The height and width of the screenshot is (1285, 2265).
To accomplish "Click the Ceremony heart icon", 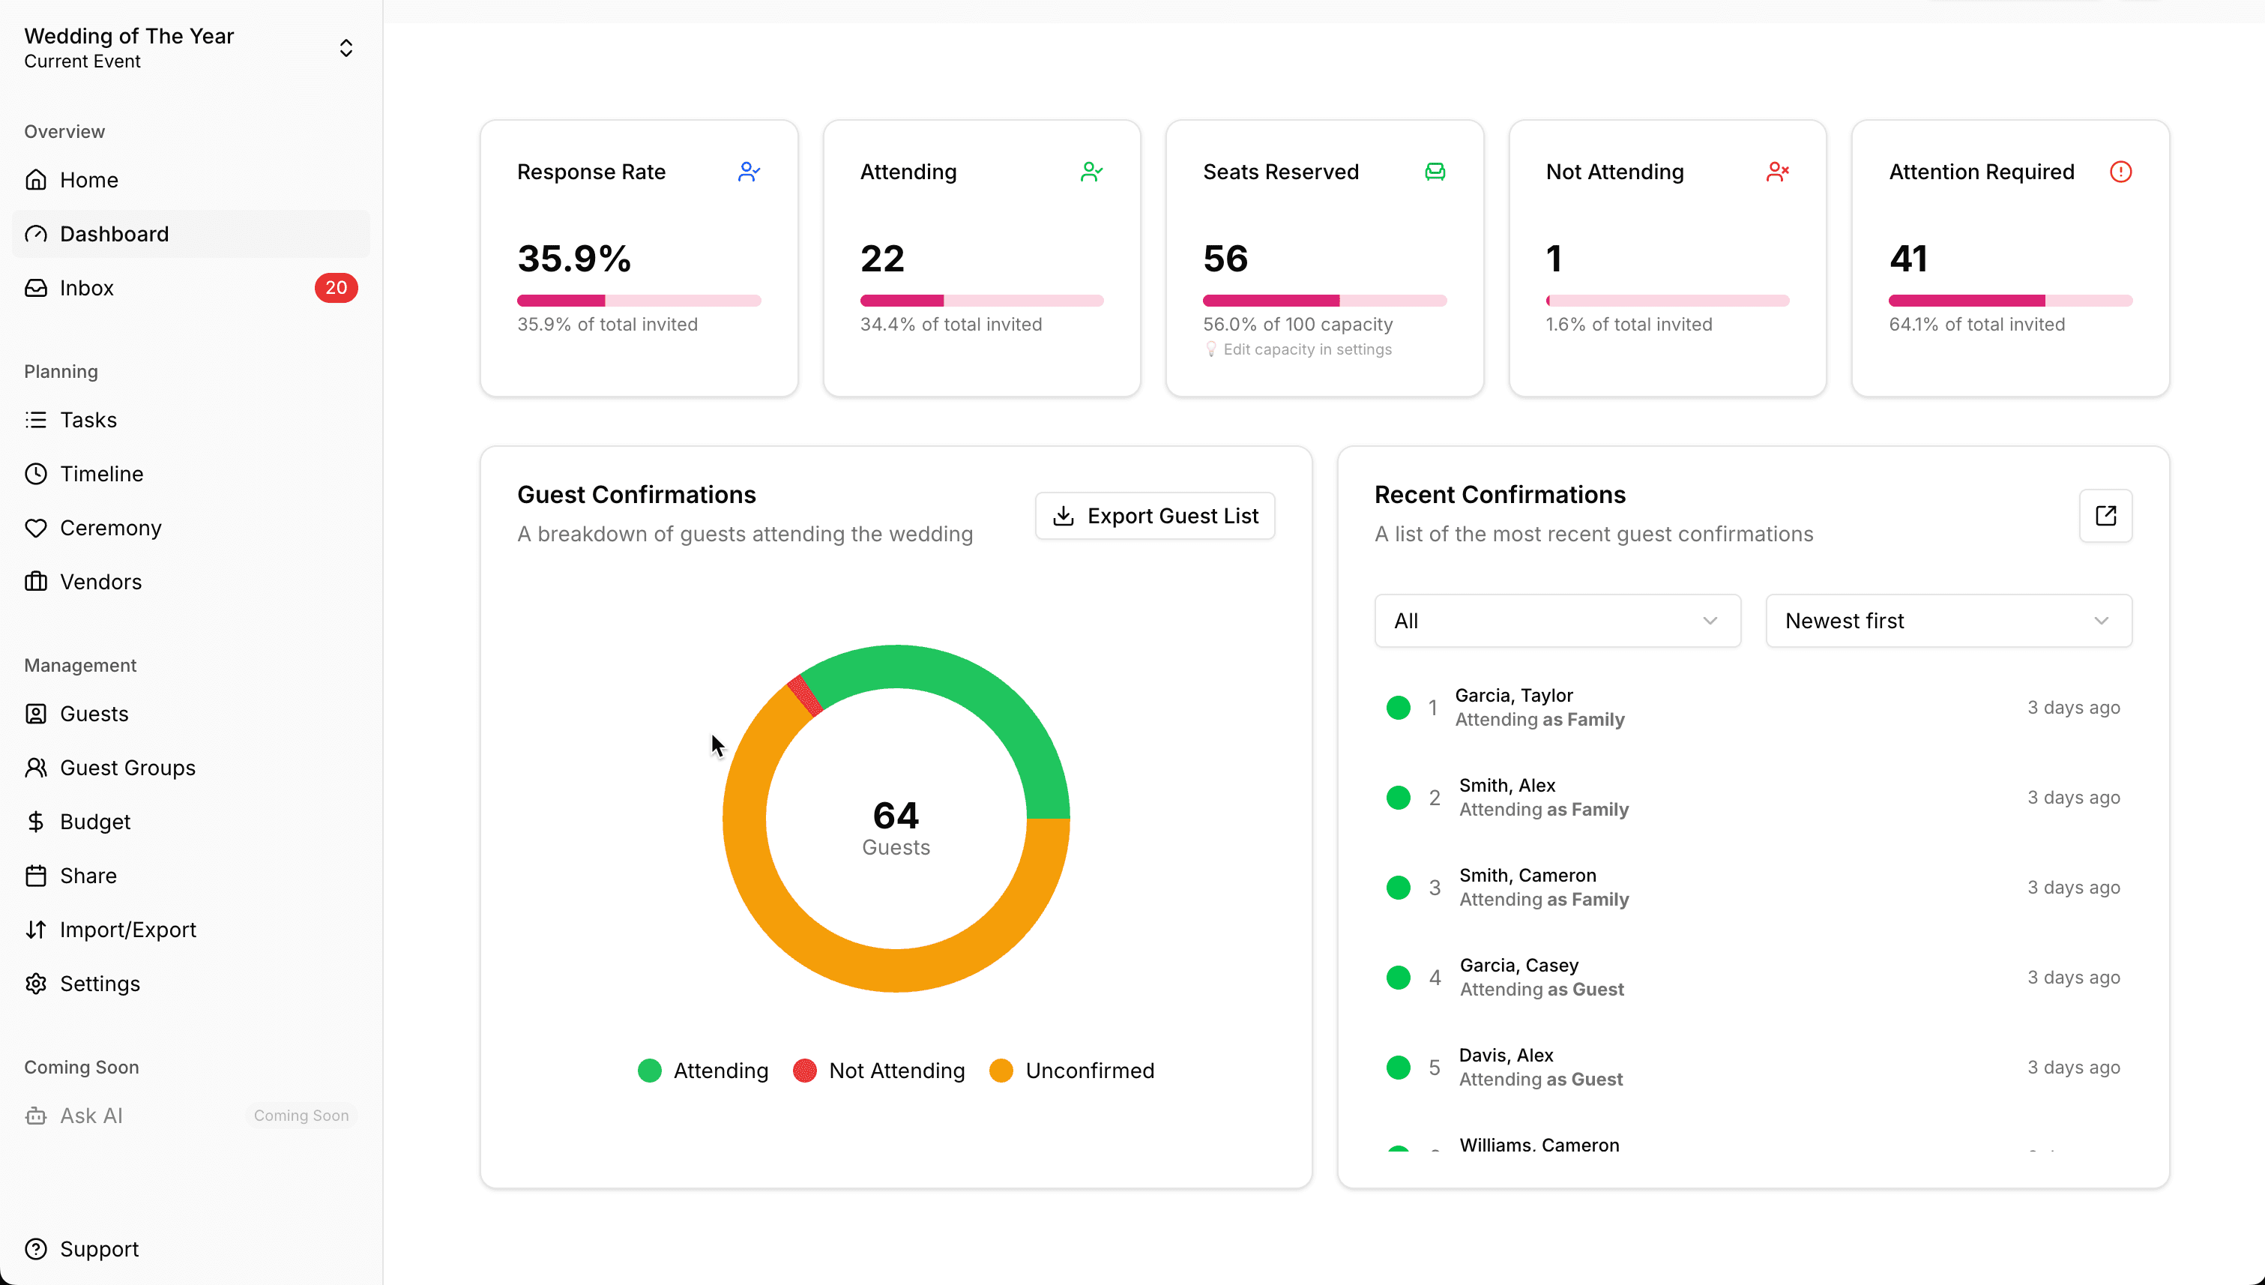I will pyautogui.click(x=36, y=528).
